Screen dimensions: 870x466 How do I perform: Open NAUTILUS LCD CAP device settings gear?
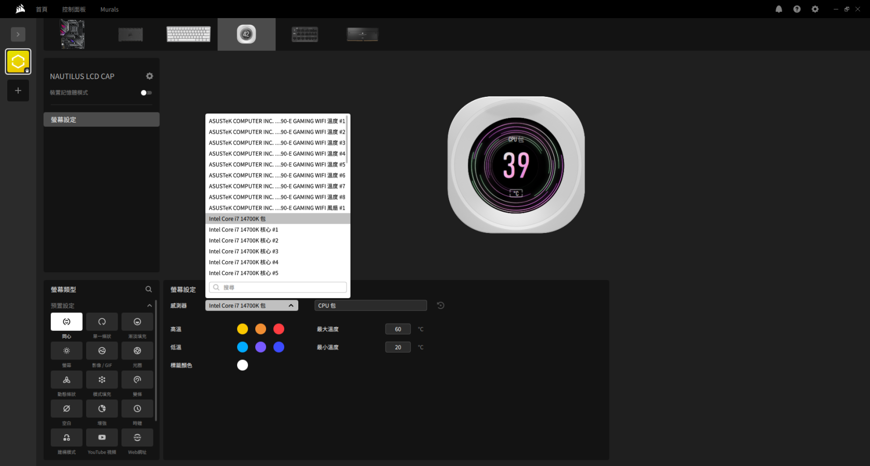click(149, 76)
